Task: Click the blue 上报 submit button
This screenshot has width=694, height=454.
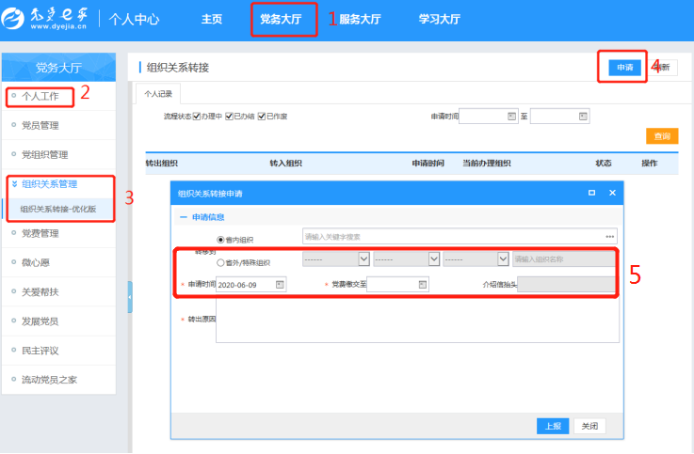Action: 553,426
